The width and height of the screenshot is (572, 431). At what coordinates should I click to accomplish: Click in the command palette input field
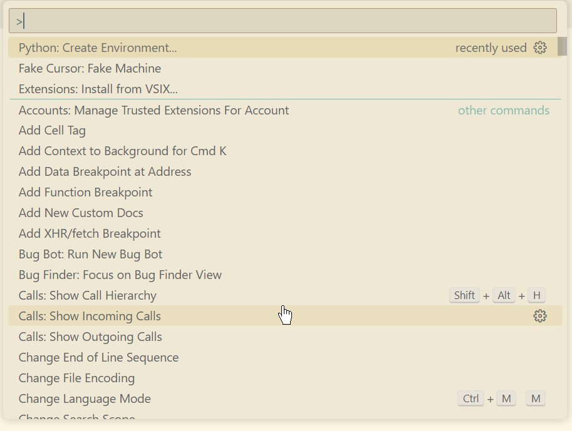click(282, 21)
